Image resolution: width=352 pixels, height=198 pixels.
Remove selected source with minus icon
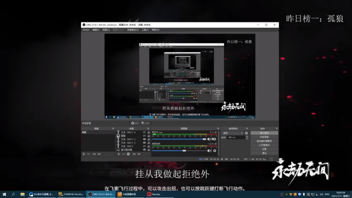124,154
